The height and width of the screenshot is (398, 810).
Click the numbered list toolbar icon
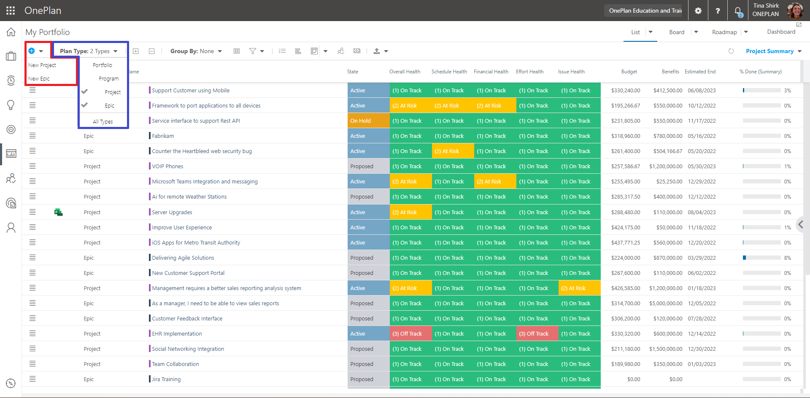283,51
